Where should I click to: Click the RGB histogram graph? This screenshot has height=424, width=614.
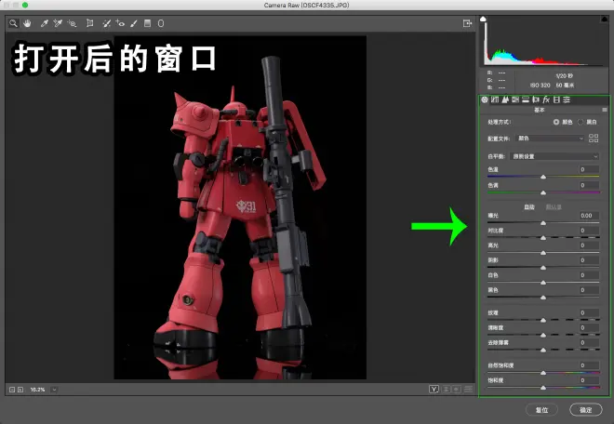click(x=544, y=41)
